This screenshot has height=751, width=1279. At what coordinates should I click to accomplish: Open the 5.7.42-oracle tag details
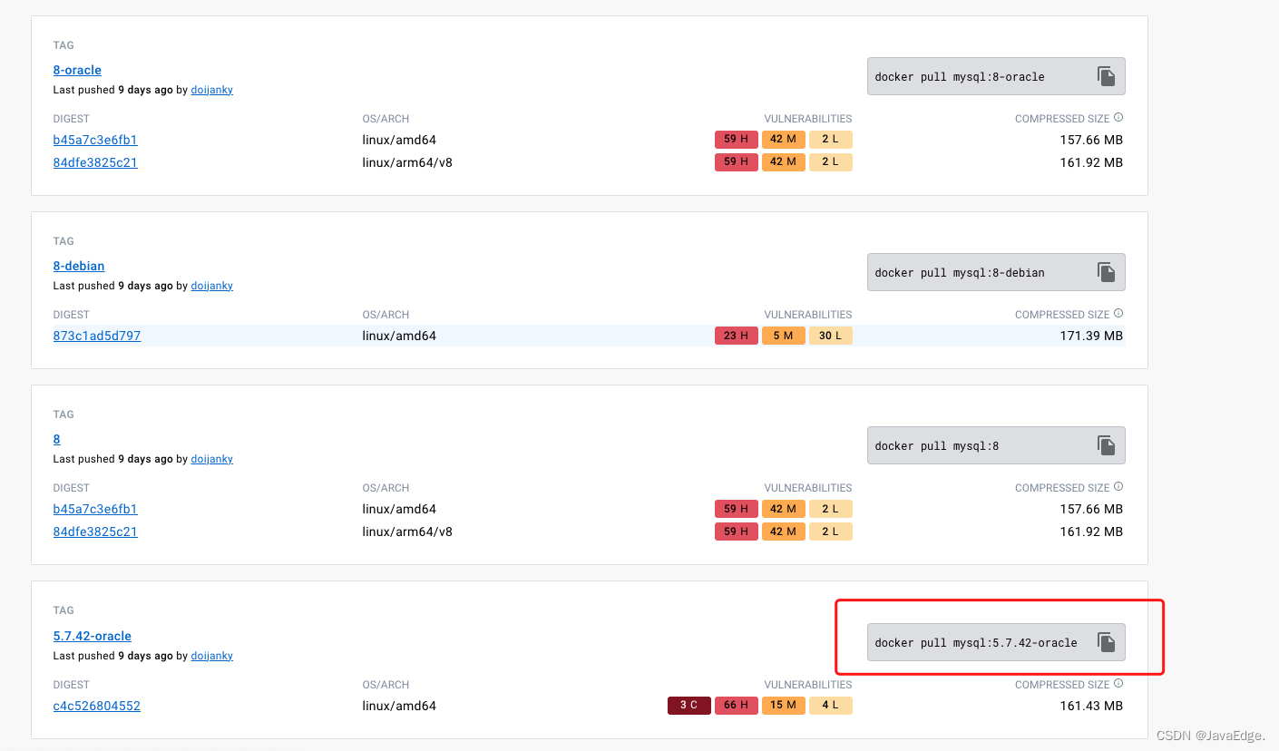92,636
